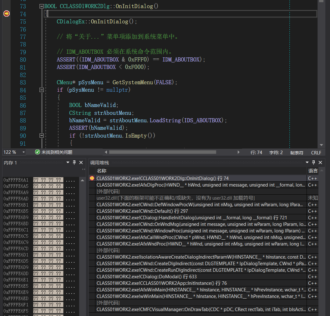Click the horizontal scrollbar right arrow in editor
The height and width of the screenshot is (316, 330).
(x=238, y=152)
